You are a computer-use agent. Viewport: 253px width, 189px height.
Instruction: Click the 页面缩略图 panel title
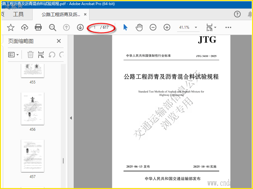tap(21, 41)
